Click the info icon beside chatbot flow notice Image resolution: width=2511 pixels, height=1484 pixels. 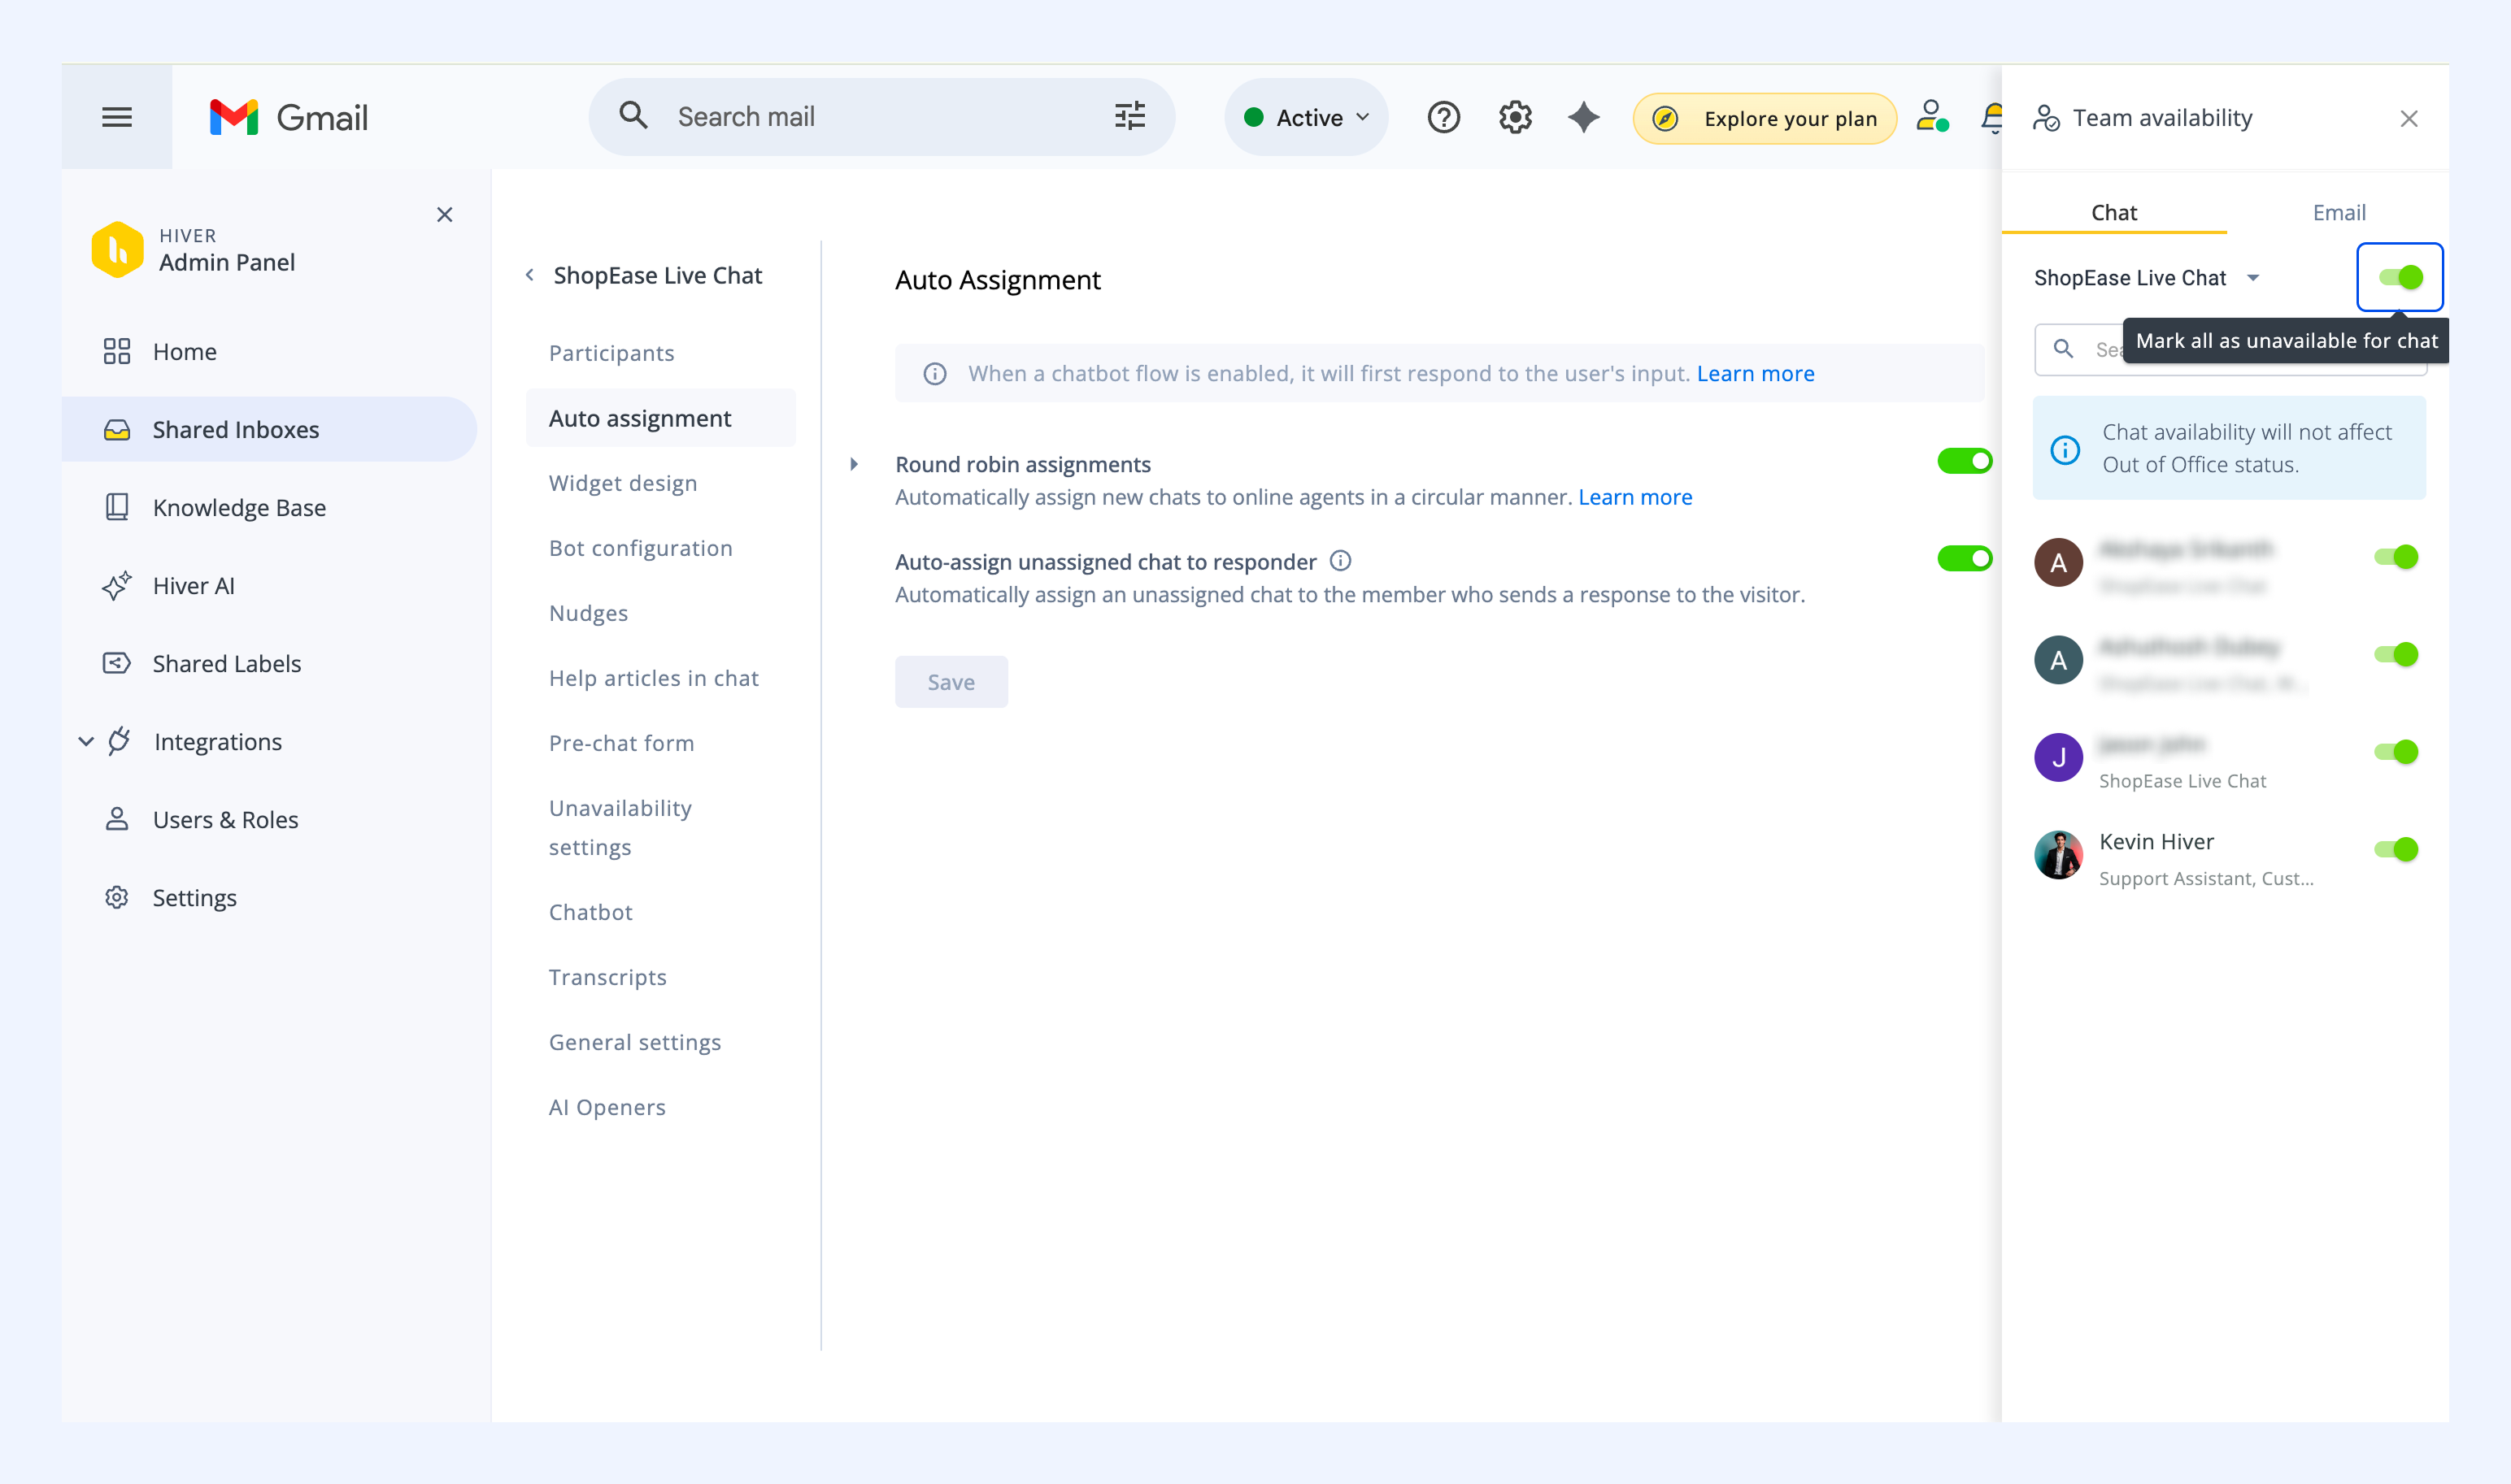(x=934, y=374)
